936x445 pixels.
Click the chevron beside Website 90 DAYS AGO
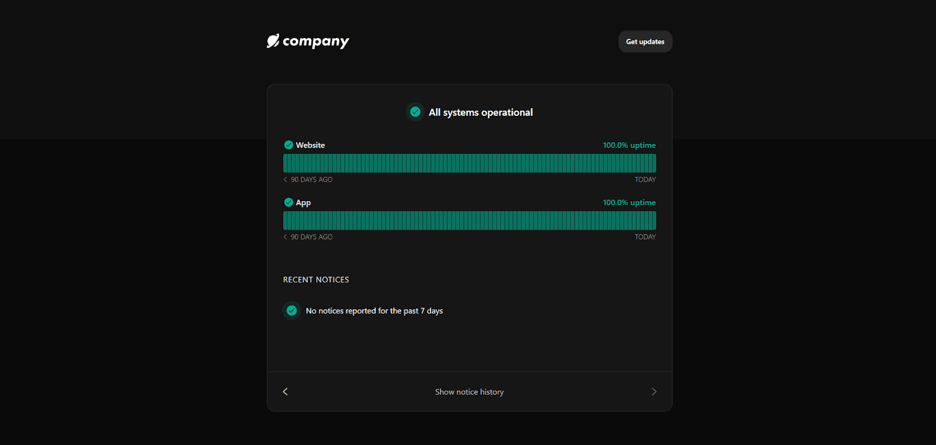tap(285, 180)
